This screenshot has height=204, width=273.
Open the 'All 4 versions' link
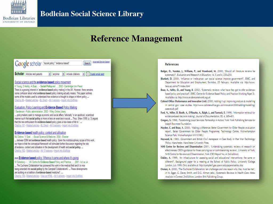pos(54,100)
